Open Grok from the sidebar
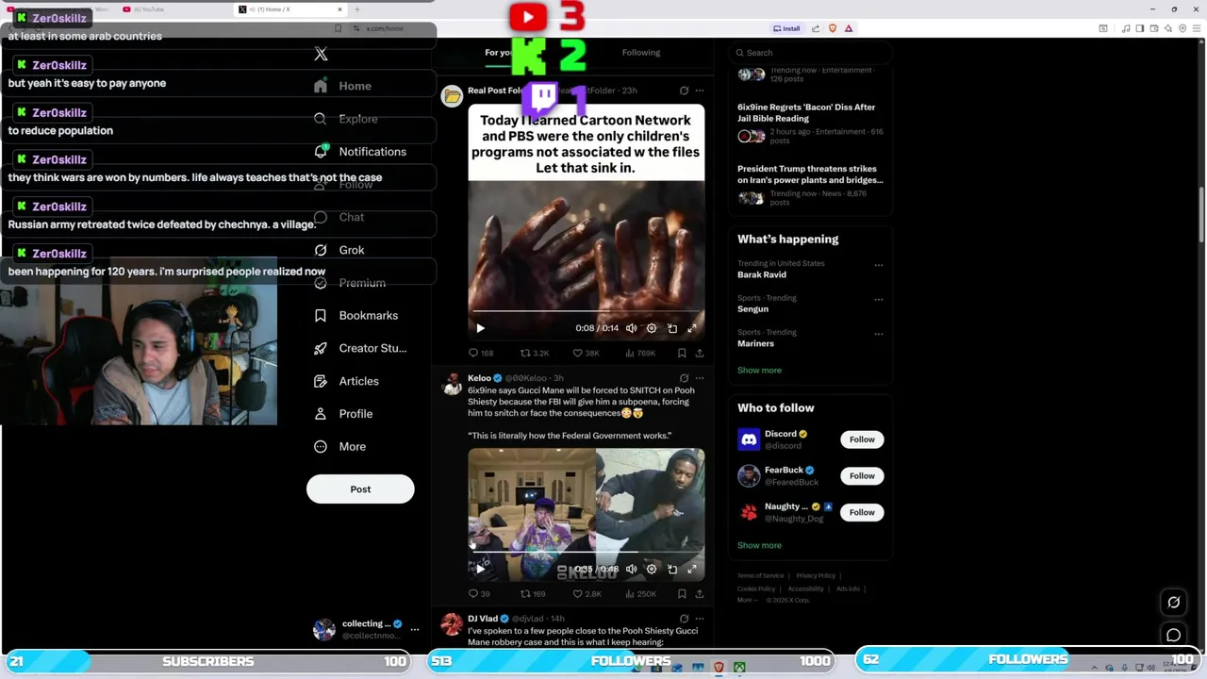The image size is (1207, 679). coord(339,250)
